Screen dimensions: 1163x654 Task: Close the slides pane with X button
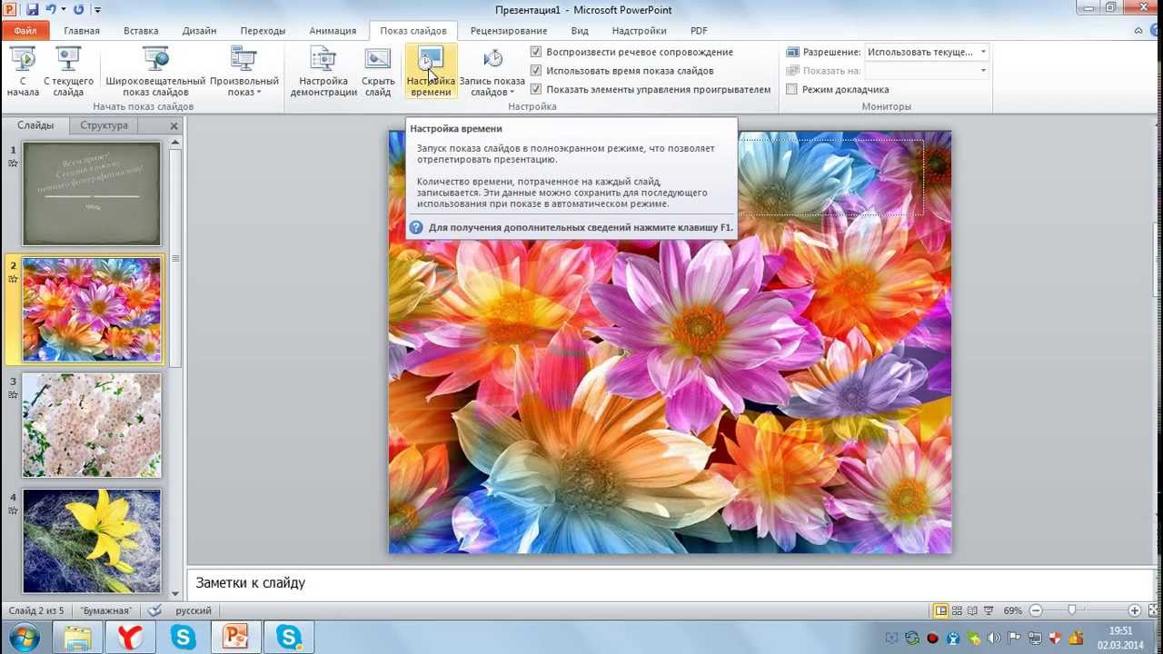(174, 126)
